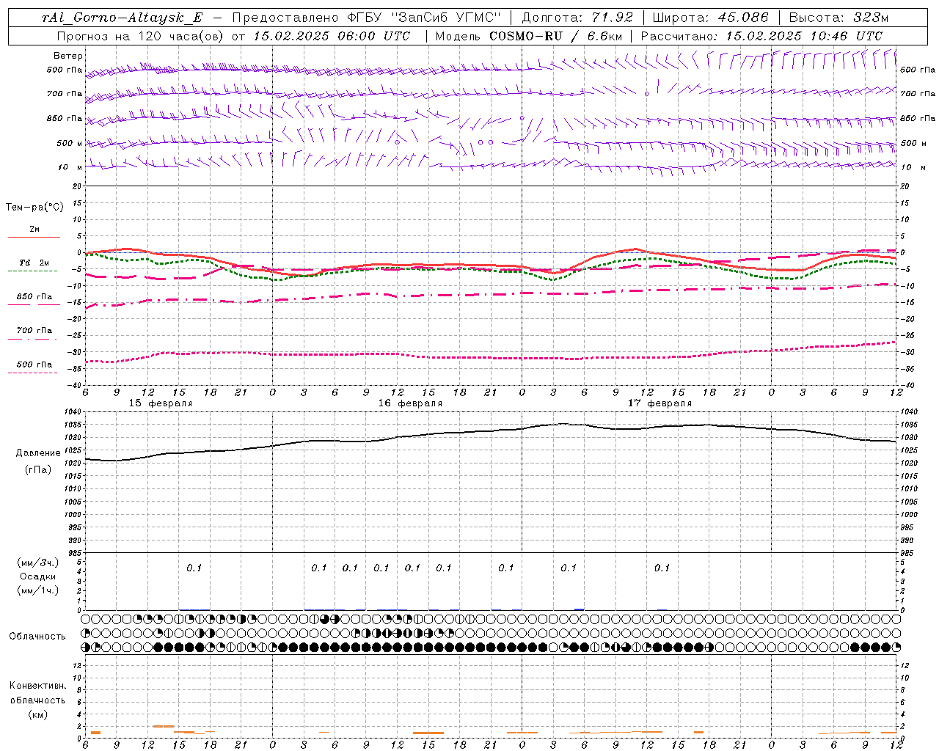This screenshot has width=939, height=751.
Task: Click the (мм/3ч.) unit label
Action: click(x=37, y=563)
